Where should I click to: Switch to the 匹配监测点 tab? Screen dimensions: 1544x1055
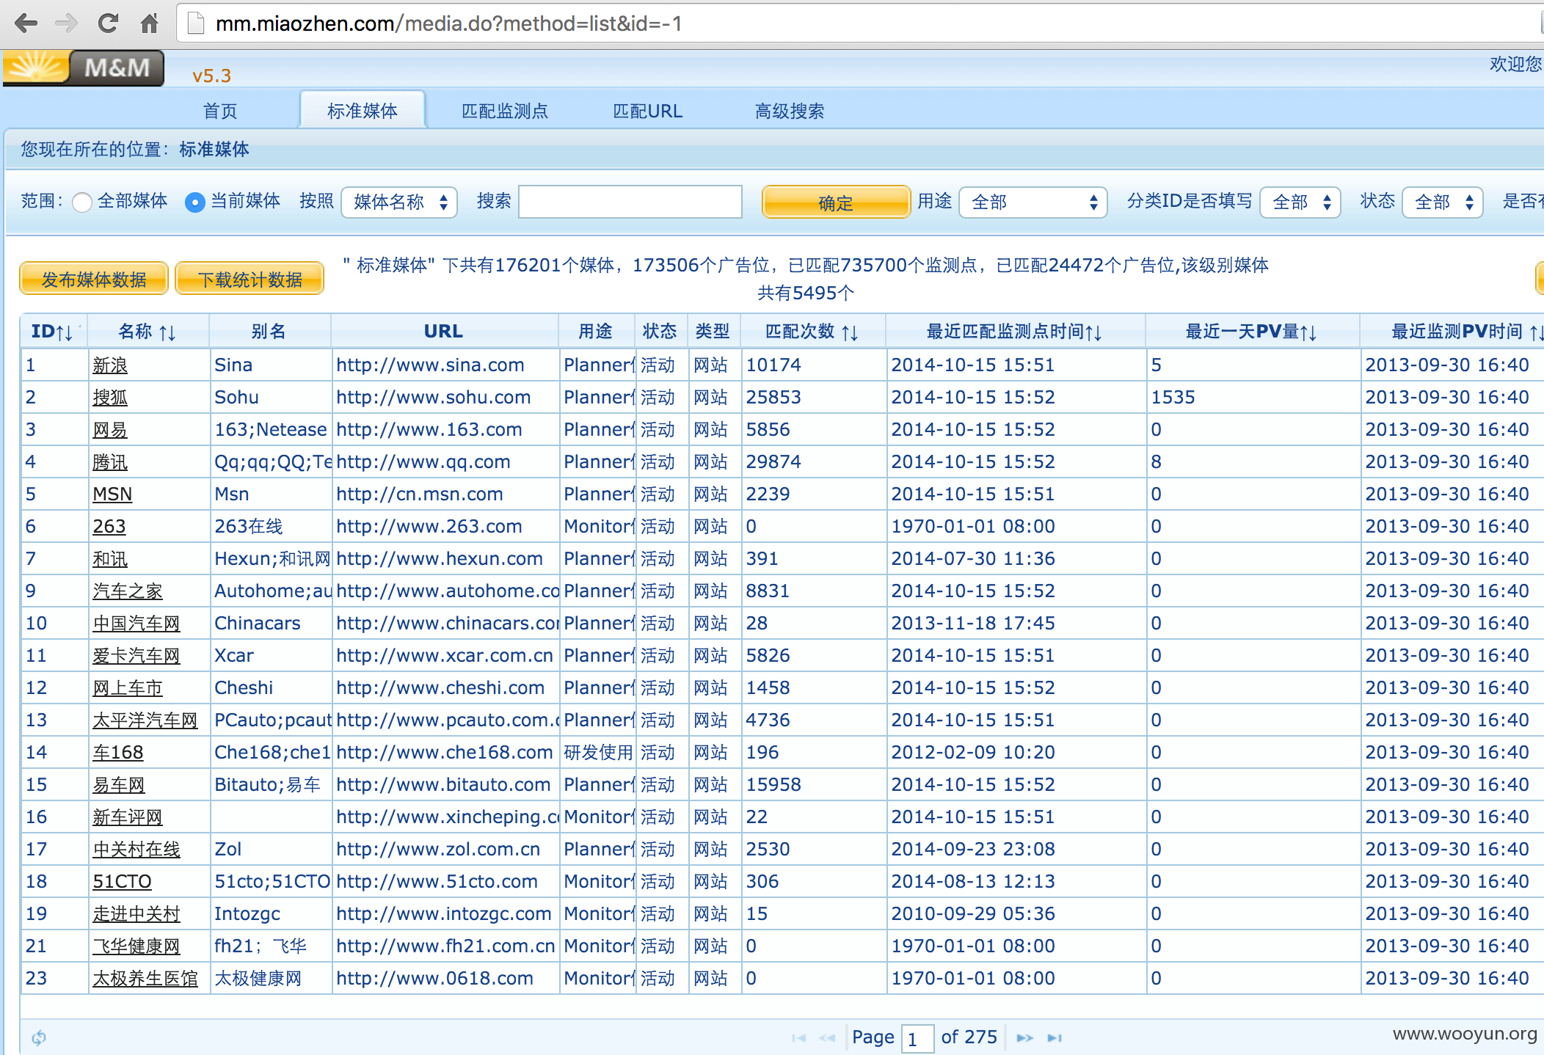pos(505,111)
